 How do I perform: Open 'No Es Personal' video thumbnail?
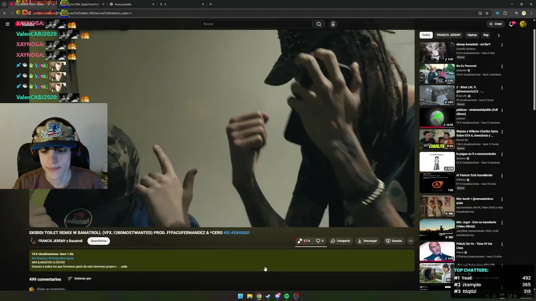click(x=437, y=74)
